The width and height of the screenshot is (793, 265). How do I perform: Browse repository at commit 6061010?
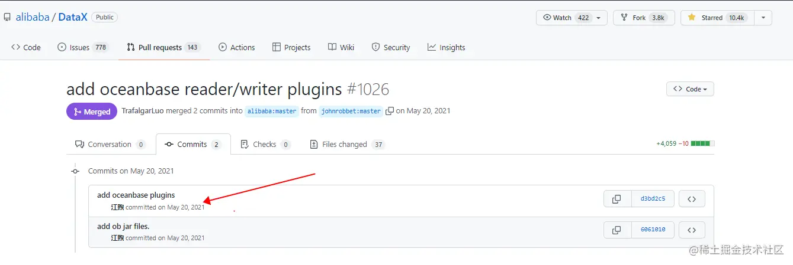point(692,230)
